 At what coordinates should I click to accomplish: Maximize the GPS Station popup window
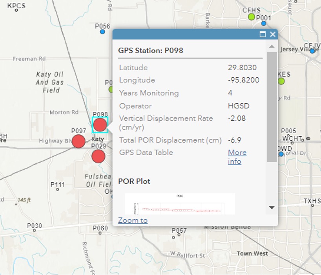263,35
